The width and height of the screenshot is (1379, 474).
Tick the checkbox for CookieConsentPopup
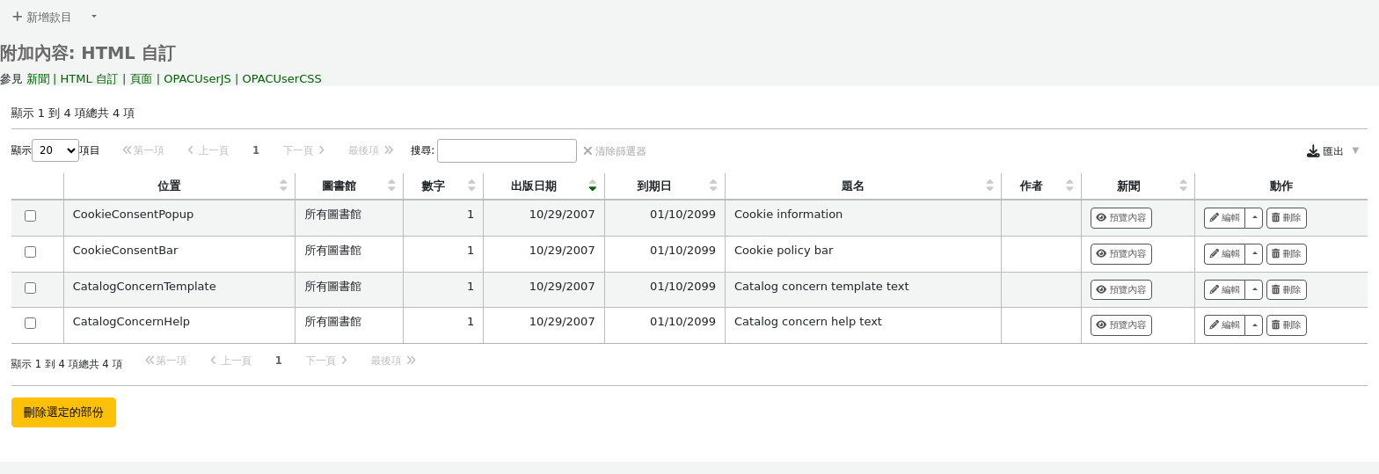pos(31,216)
